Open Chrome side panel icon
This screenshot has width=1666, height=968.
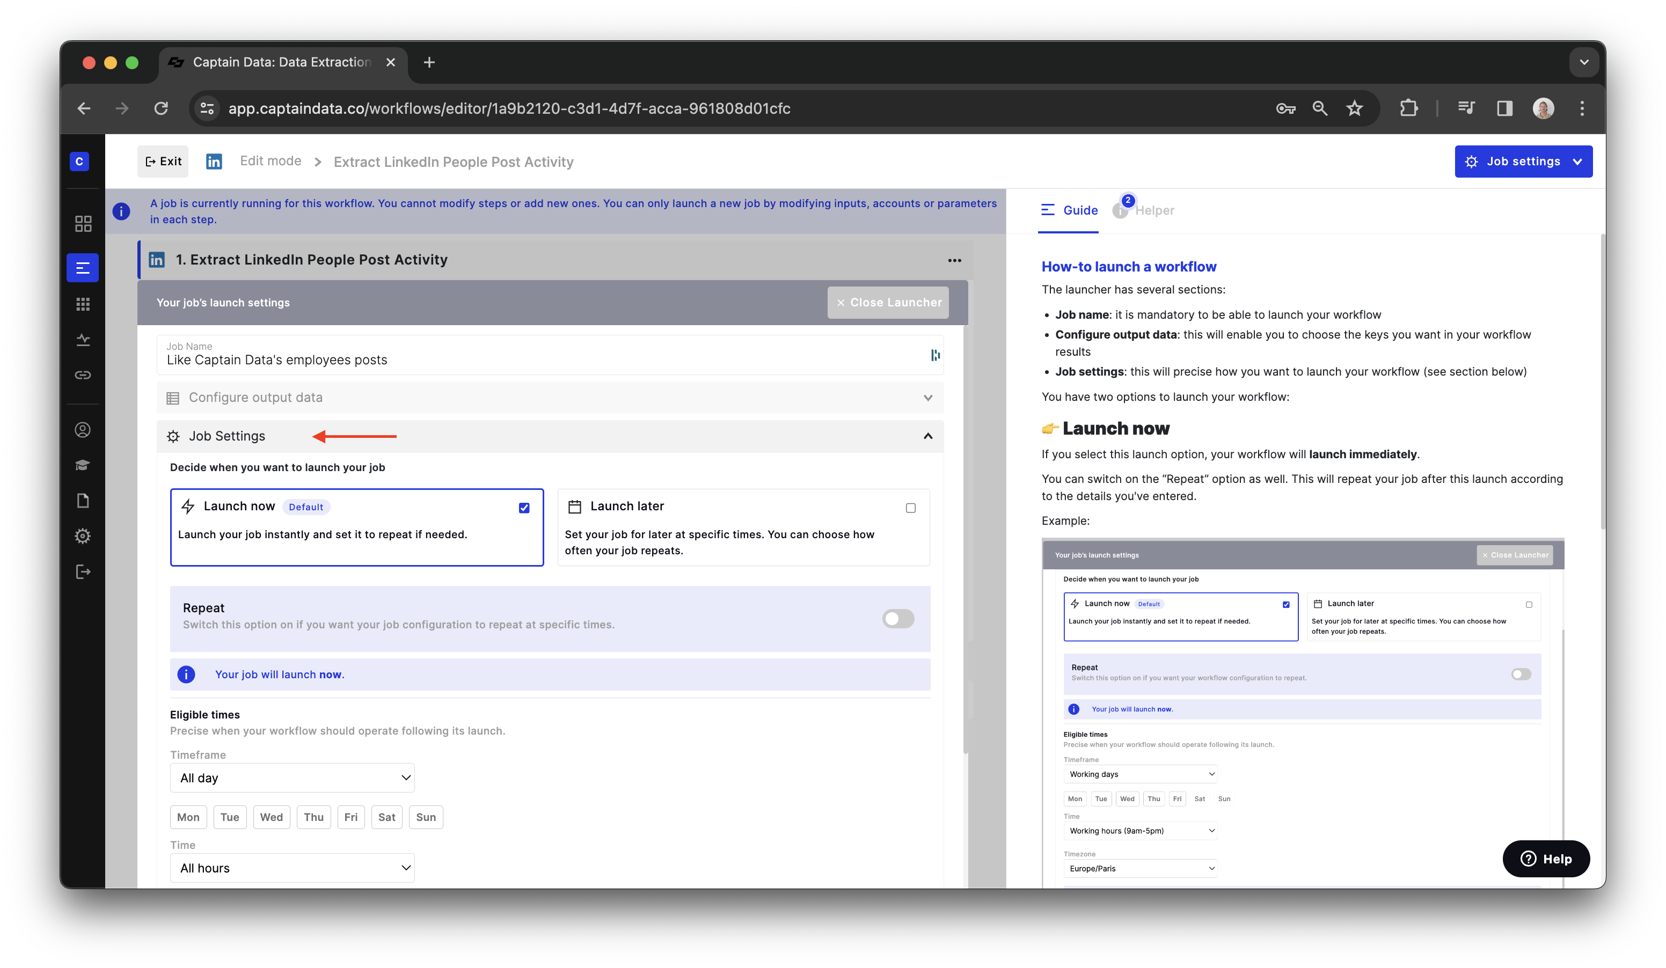(x=1504, y=108)
